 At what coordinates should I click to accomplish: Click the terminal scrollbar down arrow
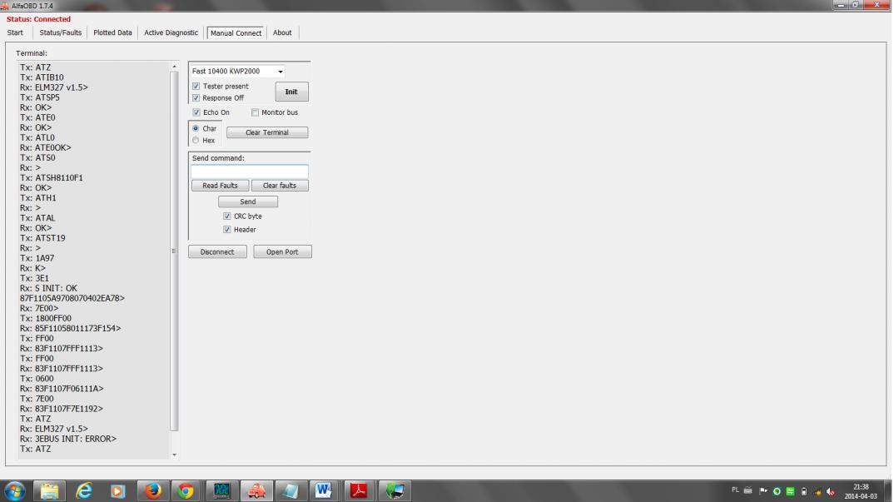pyautogui.click(x=174, y=455)
